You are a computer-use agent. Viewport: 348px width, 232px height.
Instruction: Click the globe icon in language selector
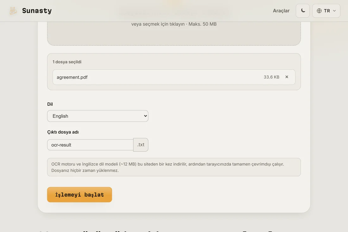pos(319,11)
